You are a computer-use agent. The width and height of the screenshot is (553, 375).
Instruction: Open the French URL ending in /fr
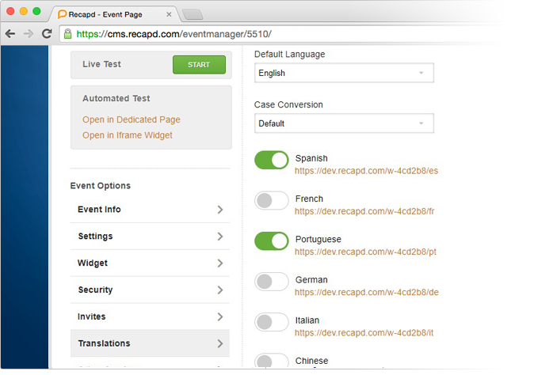click(364, 211)
